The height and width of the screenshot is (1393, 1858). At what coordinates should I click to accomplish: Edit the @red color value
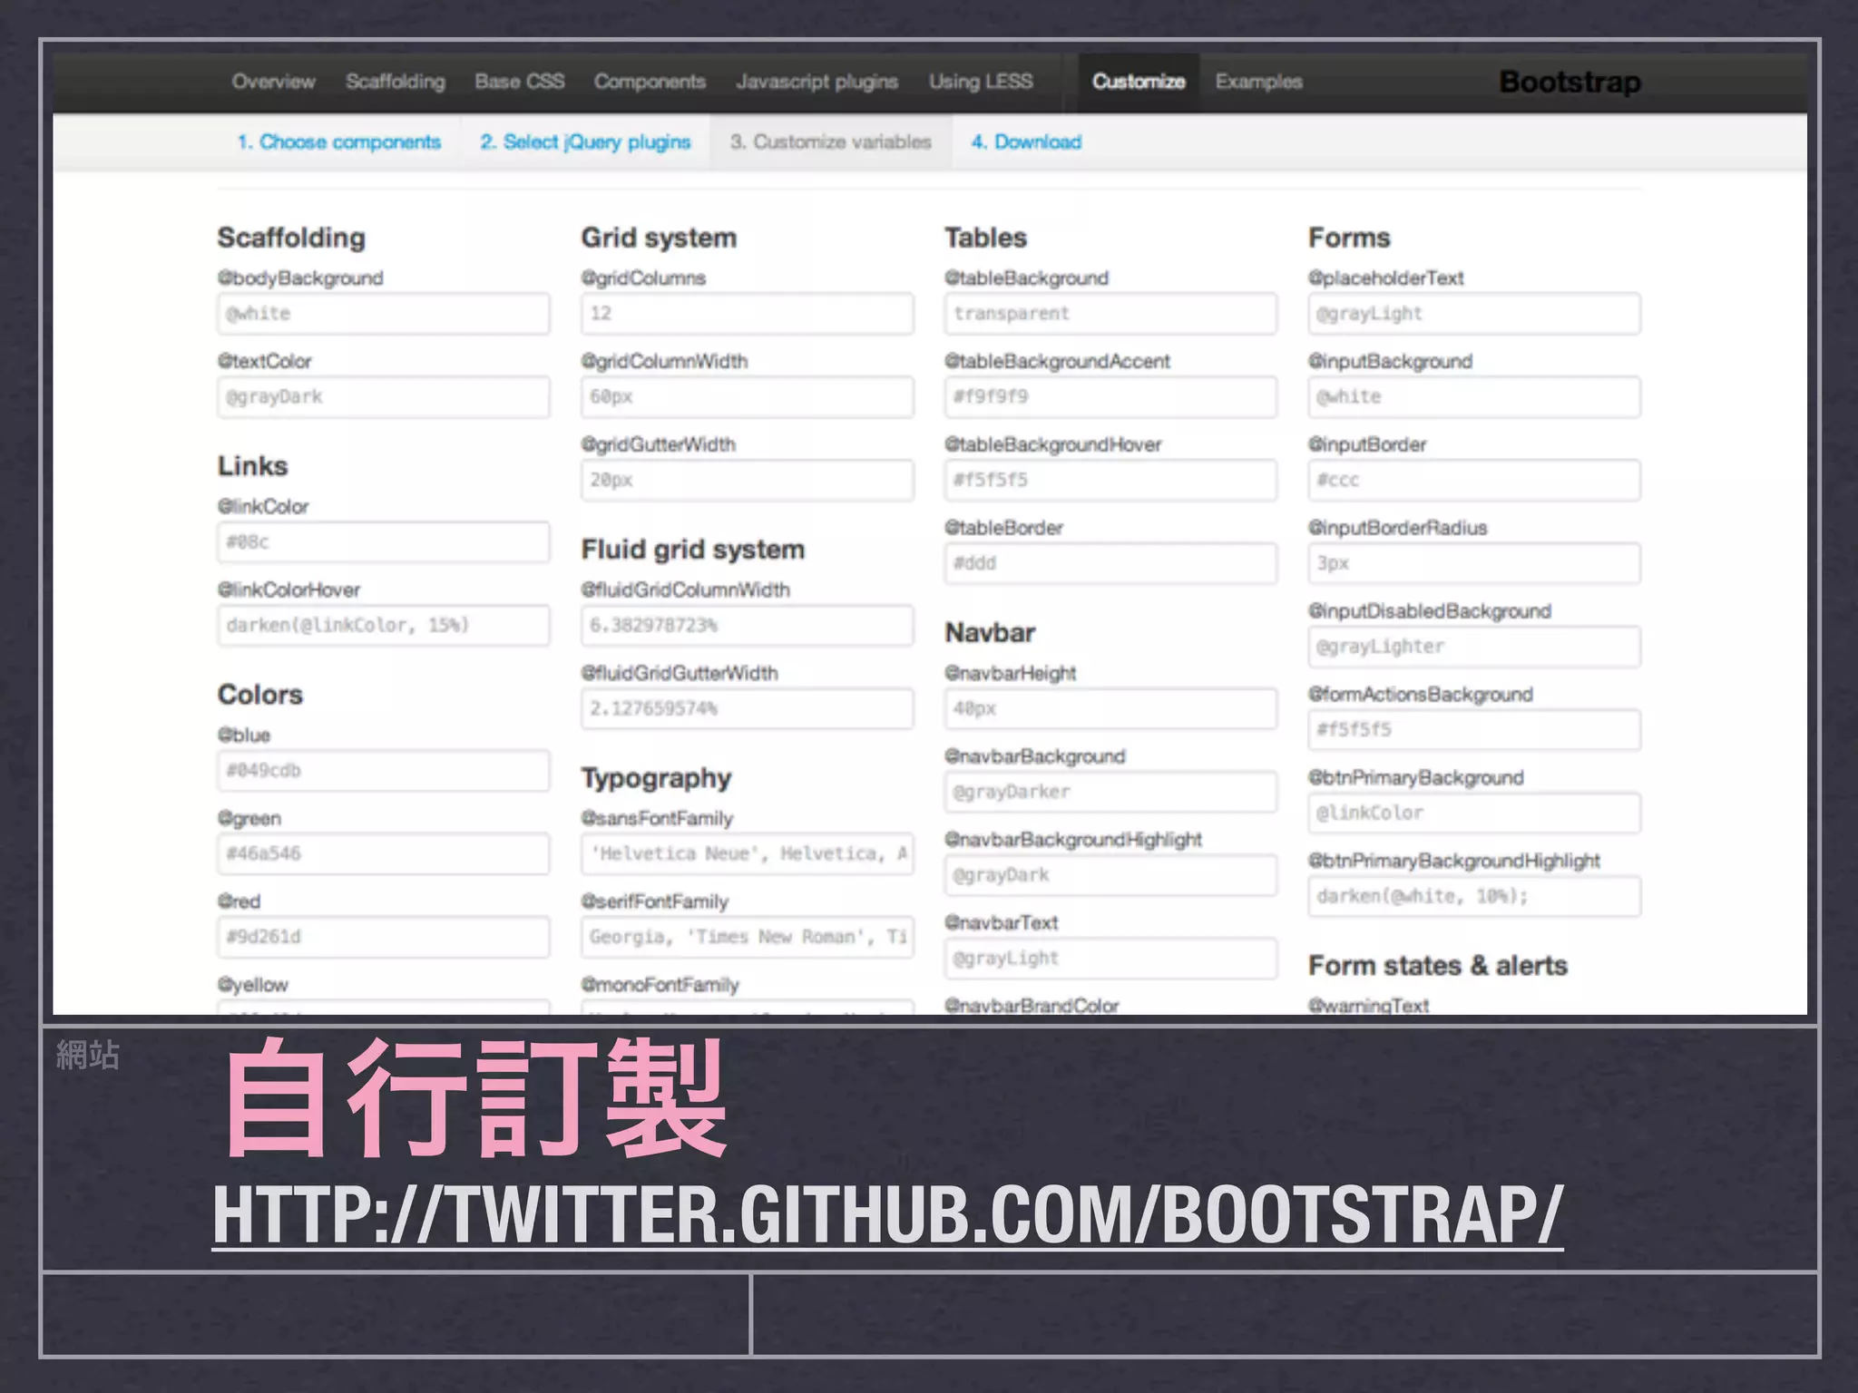[384, 937]
